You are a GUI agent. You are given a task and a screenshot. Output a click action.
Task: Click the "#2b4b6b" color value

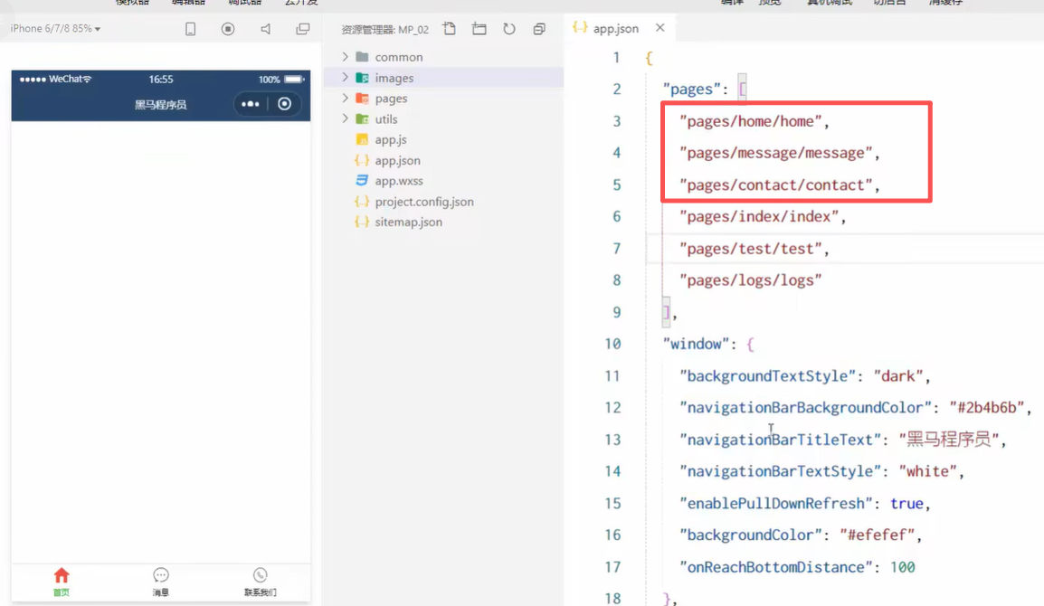[x=987, y=408]
